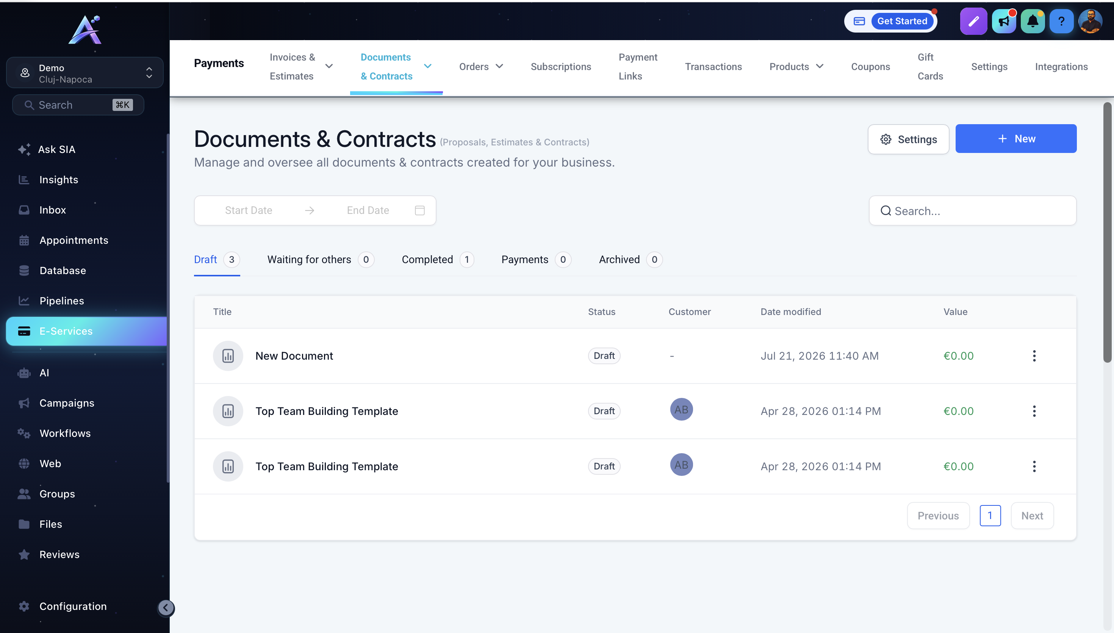Click the app logo in sidebar
This screenshot has height=633, width=1114.
click(85, 30)
